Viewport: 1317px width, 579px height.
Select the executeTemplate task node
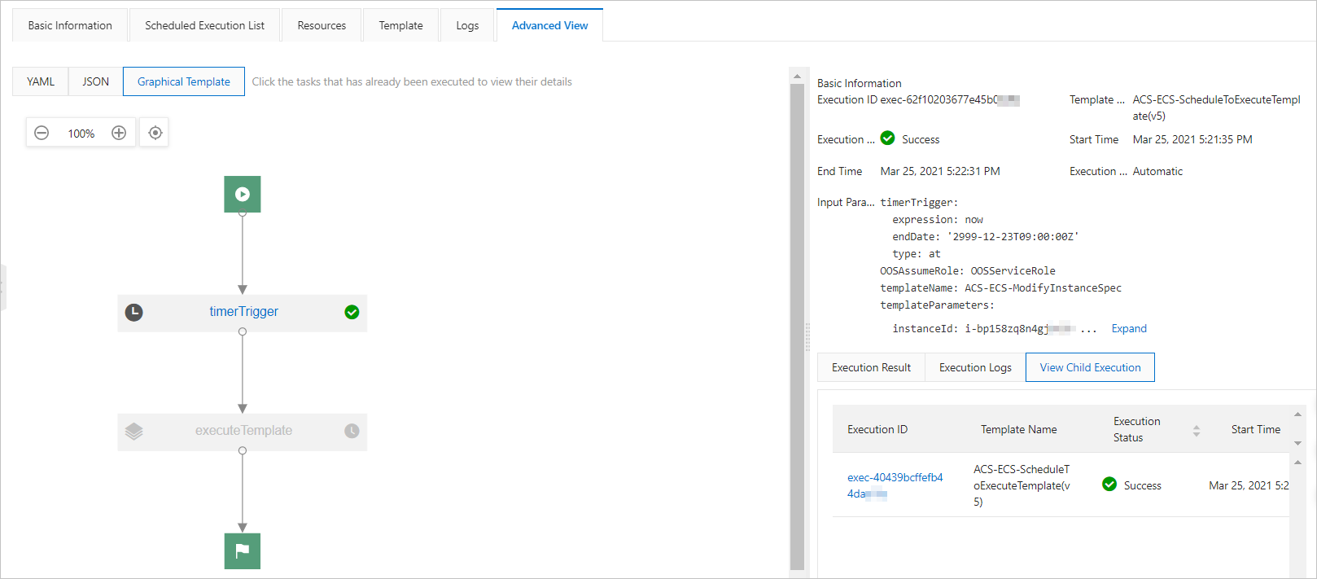click(243, 432)
